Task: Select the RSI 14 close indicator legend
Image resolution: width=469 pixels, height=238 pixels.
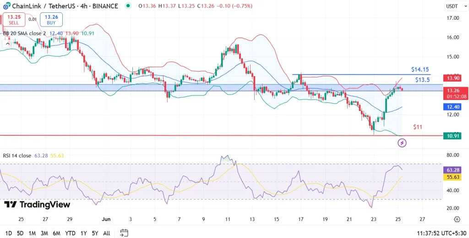Action: click(x=17, y=155)
